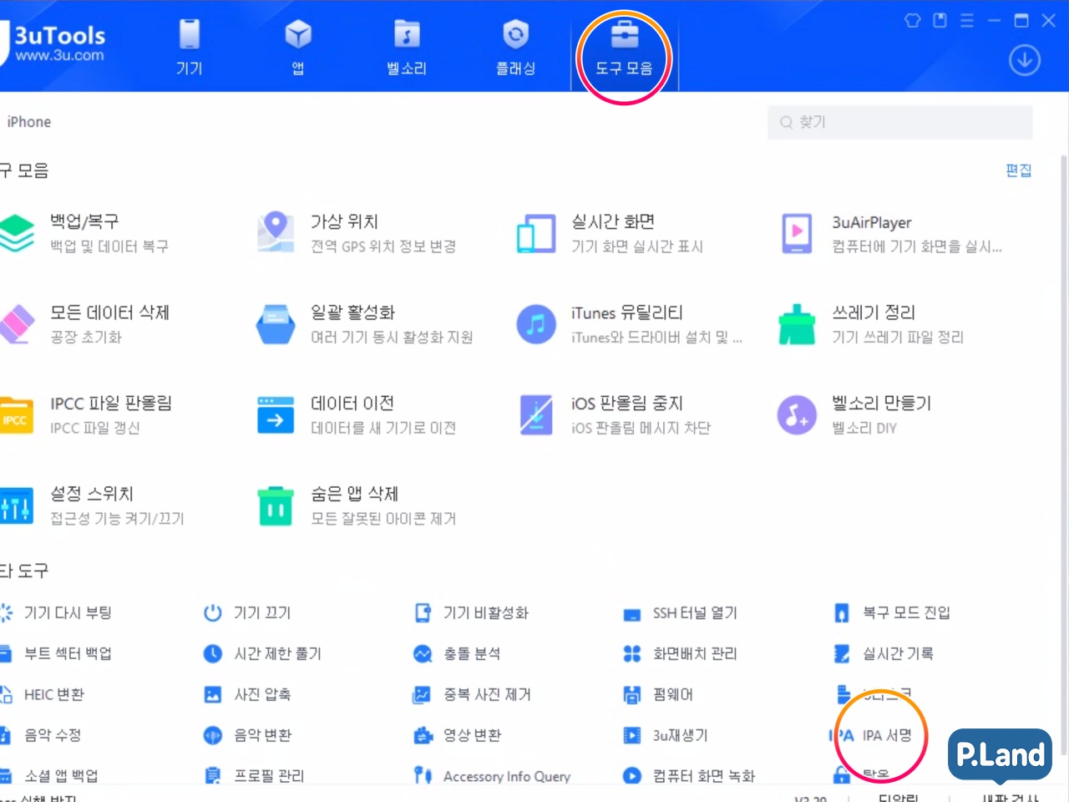Screen dimensions: 1069x802
Task: Click the IPA 서명 tool
Action: 886,736
